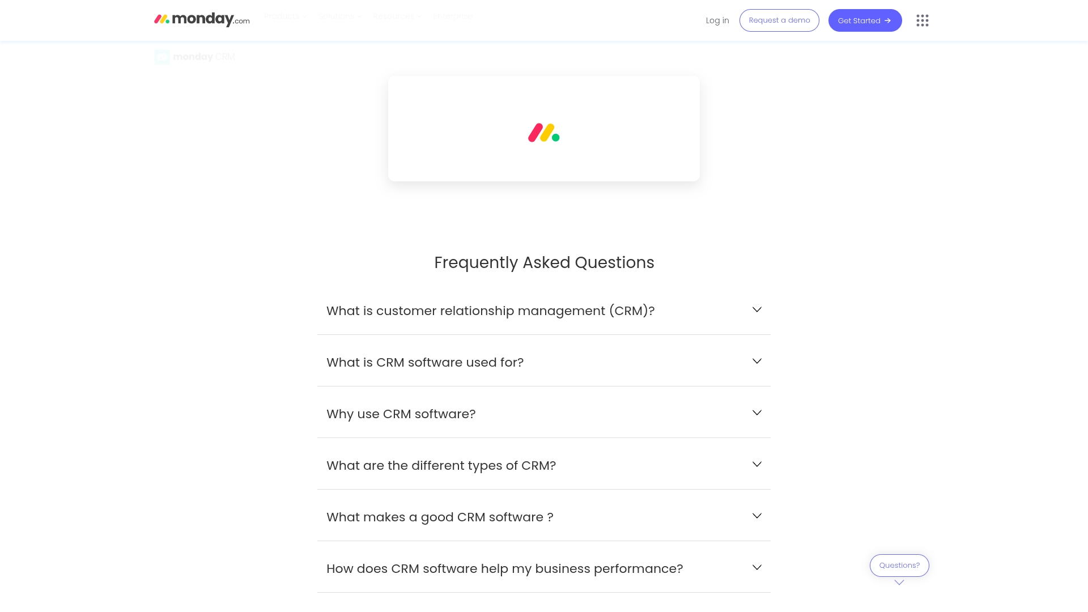Click the monday logo in the center card
Screen dimensions: 1088x612
pyautogui.click(x=543, y=133)
